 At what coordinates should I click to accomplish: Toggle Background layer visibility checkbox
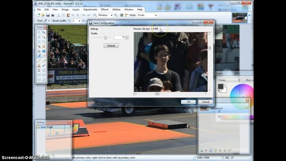(247, 108)
